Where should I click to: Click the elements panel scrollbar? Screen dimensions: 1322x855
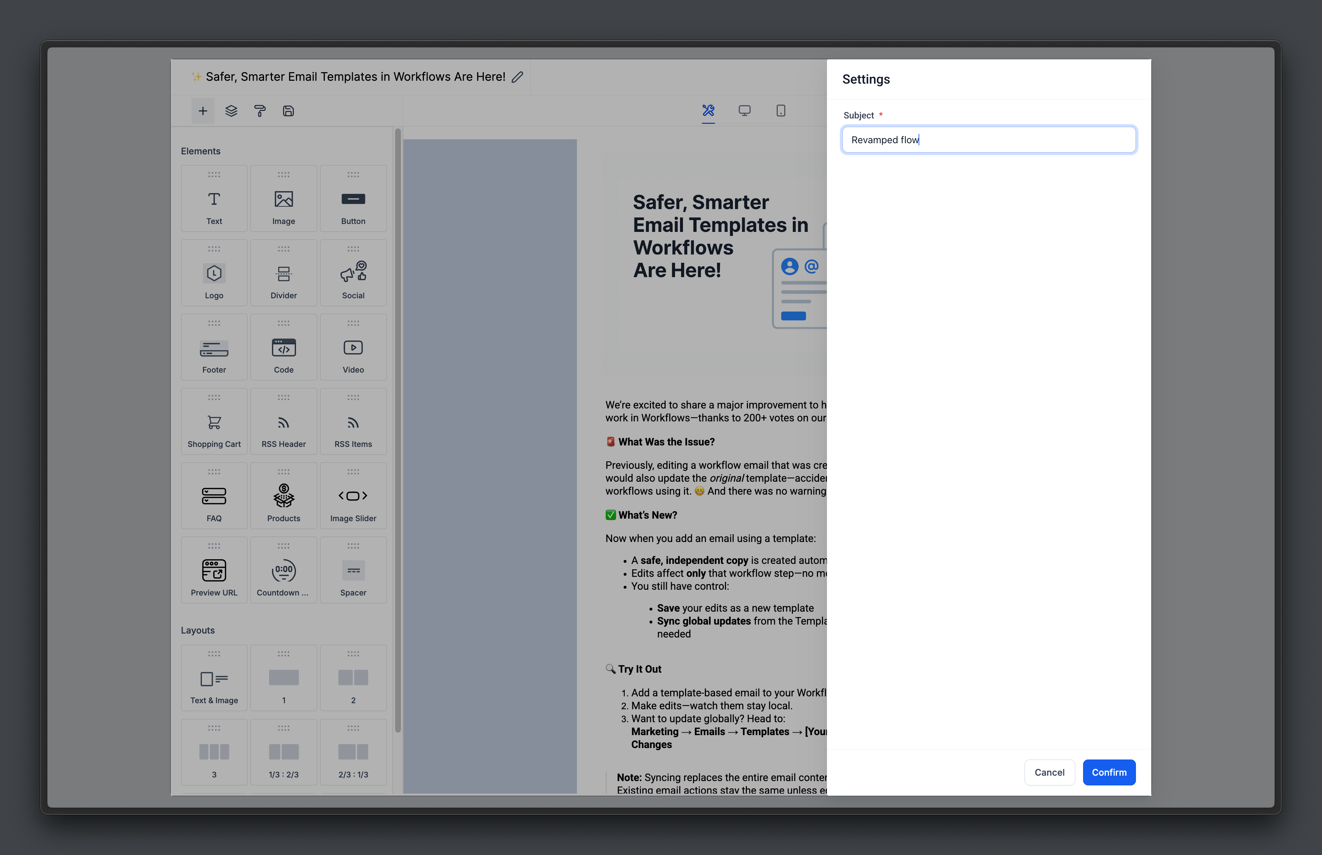tap(398, 431)
